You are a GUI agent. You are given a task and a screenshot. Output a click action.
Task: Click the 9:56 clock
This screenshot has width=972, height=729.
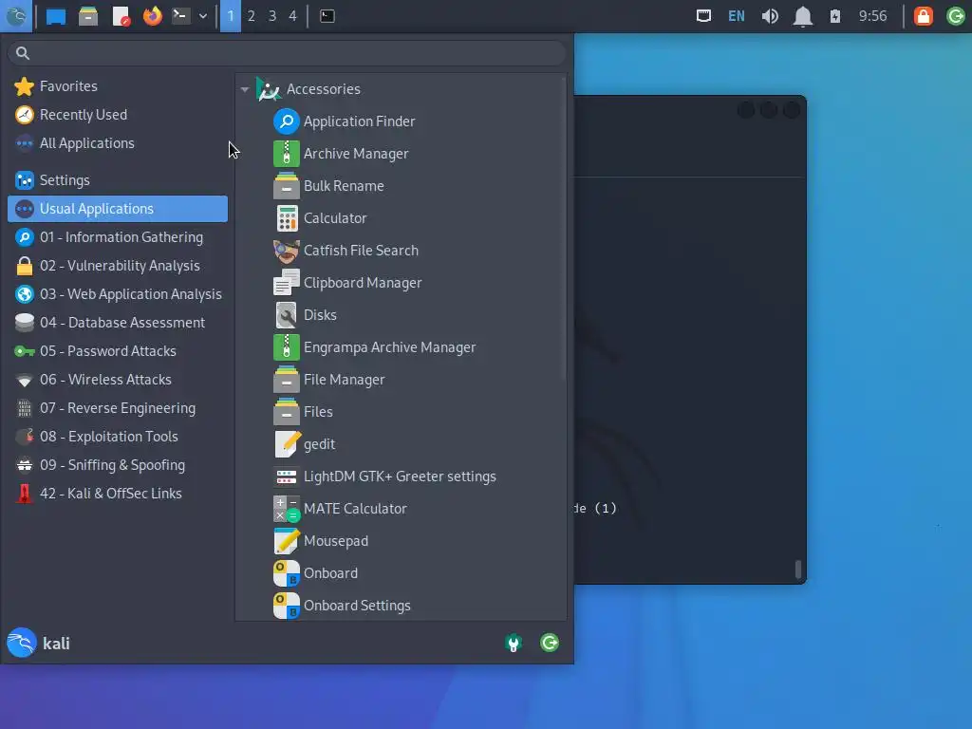coord(873,16)
